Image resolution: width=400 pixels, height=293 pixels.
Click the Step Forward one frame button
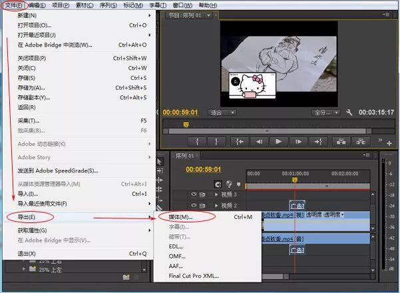click(x=298, y=141)
